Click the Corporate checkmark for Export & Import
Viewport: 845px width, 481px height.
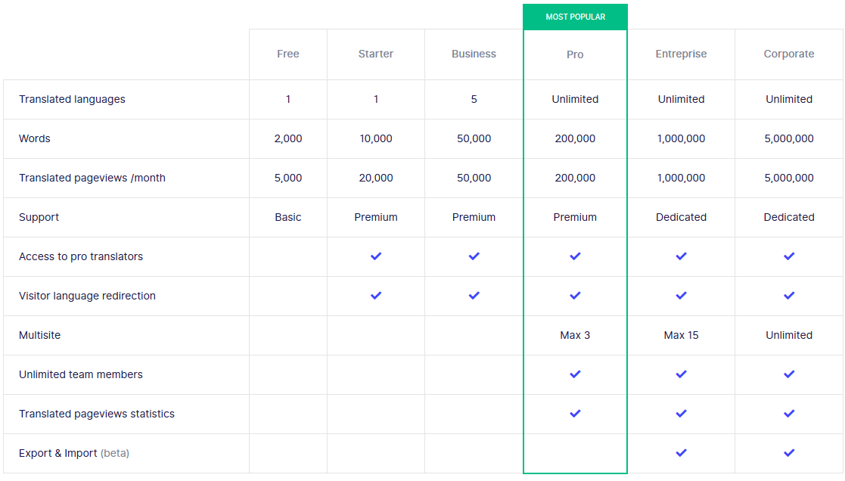[x=789, y=453]
